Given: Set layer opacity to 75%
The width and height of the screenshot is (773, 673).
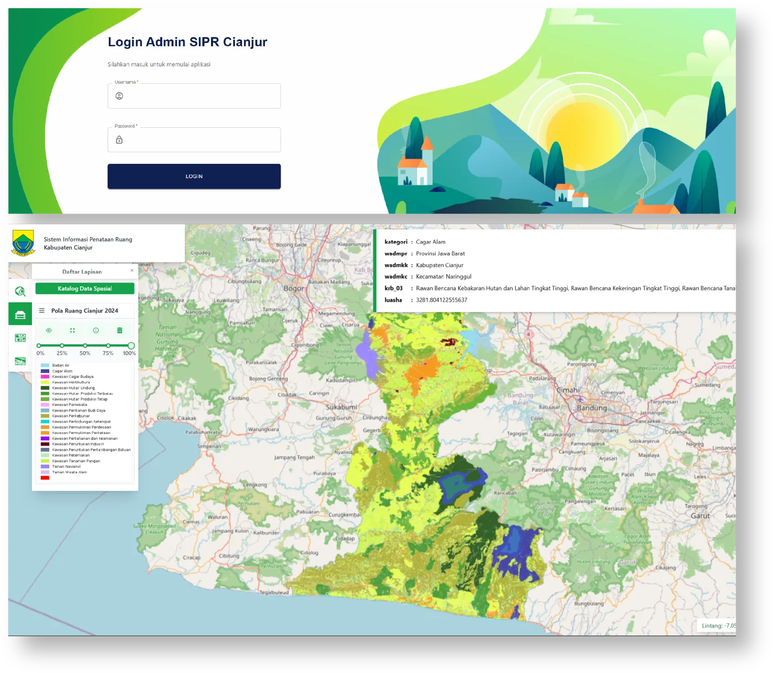Looking at the screenshot, I should point(108,346).
